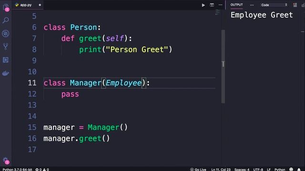Clear the output panel

pos(295,5)
